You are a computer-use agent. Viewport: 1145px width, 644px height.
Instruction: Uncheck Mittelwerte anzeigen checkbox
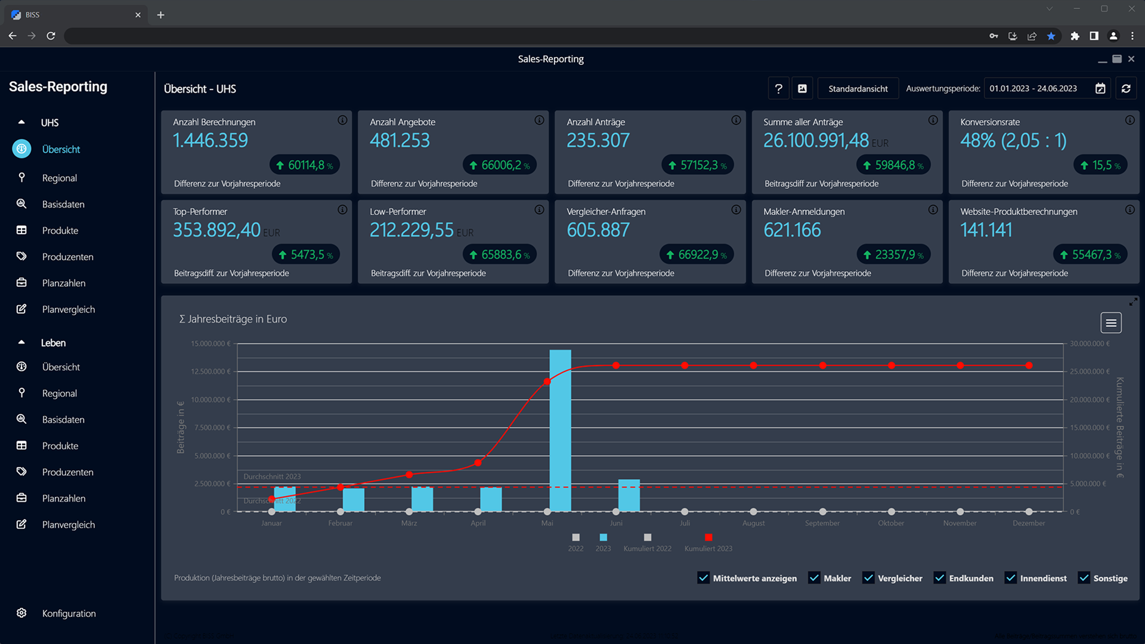pyautogui.click(x=703, y=578)
